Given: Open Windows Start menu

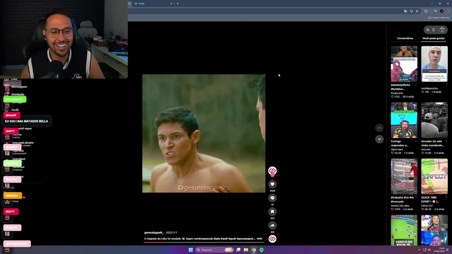Looking at the screenshot, I should click(x=191, y=250).
